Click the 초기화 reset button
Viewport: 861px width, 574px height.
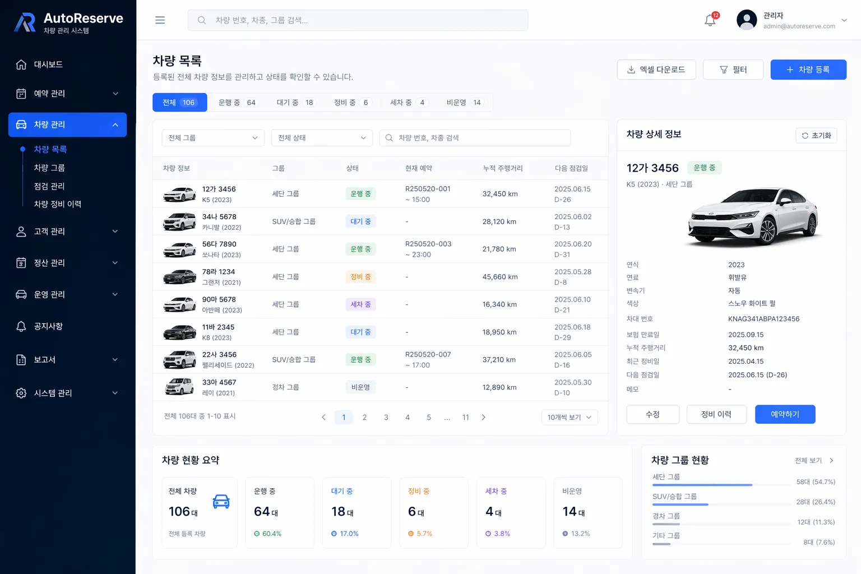(x=816, y=136)
